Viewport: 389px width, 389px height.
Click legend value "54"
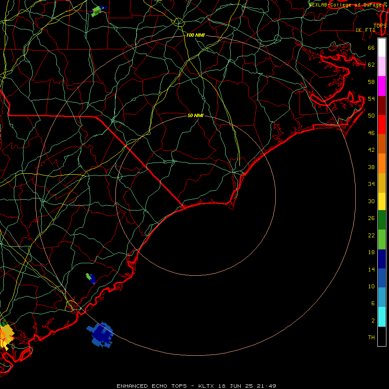coord(371,99)
